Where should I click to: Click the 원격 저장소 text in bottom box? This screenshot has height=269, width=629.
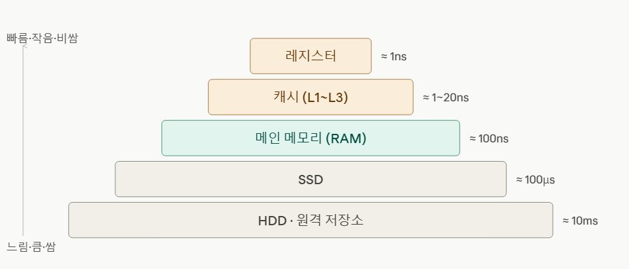(330, 221)
